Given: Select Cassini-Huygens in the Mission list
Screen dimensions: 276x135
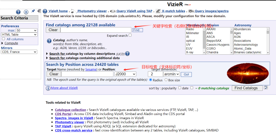Looking at the screenshot, I should [218, 44].
